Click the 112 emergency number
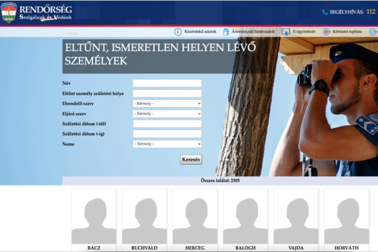Screen dimensions: 378x252 point(371,12)
